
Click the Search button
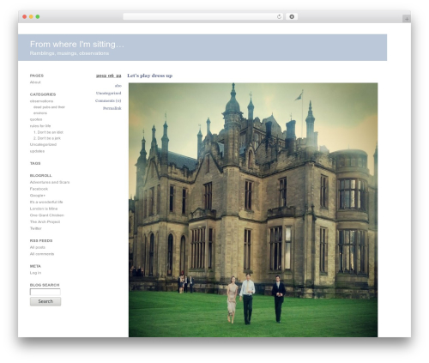45,301
